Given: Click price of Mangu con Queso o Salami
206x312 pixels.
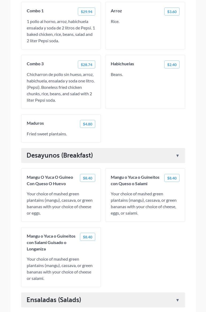Looking at the screenshot, I should click(x=172, y=178).
